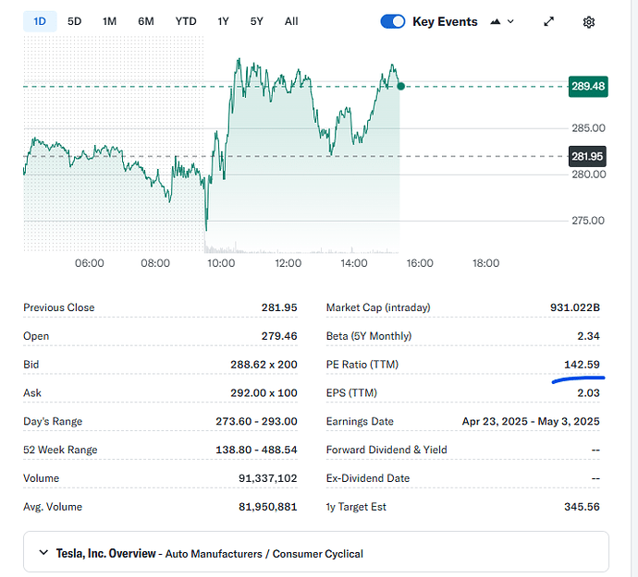
Task: Click the Market Cap value 931.022B
Action: click(575, 307)
